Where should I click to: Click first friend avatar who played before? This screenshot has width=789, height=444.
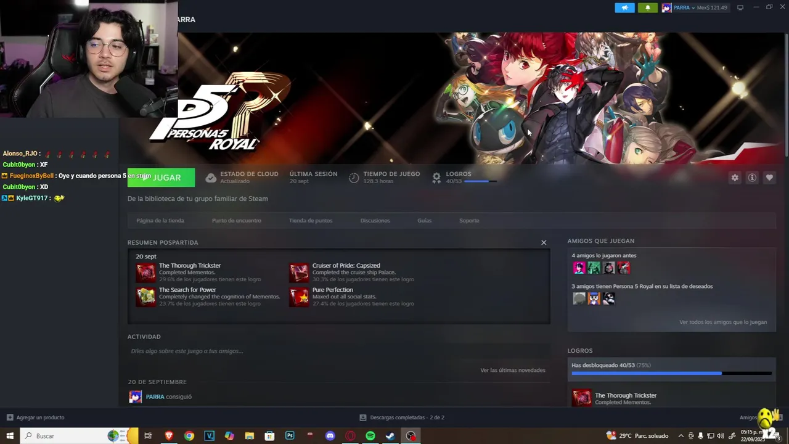tap(579, 268)
